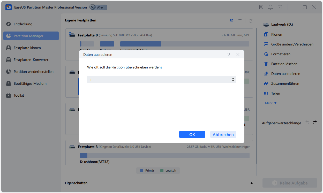323x193 pixels.
Task: Click the Bootfähiges Medium icon
Action: pos(9,83)
